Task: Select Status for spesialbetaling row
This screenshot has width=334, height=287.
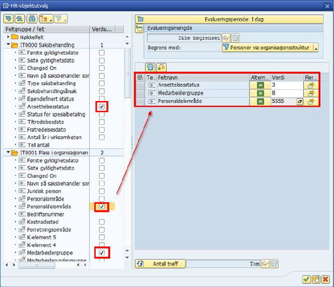Action: tap(56, 114)
